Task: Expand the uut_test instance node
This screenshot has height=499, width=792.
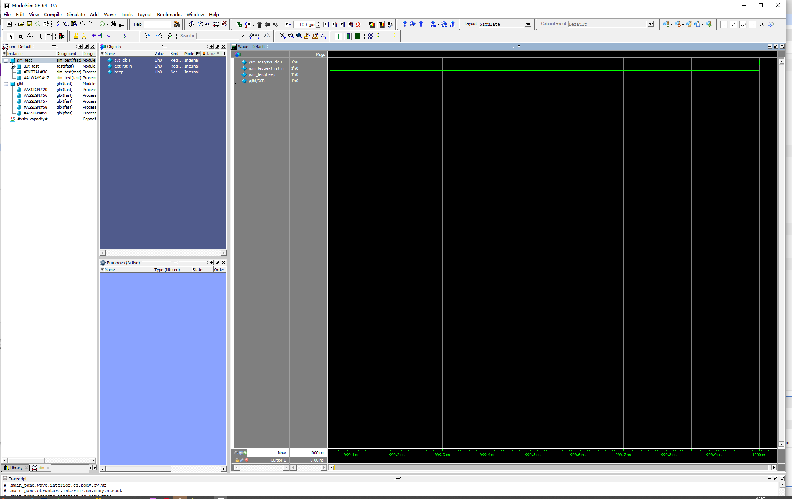Action: pos(13,66)
